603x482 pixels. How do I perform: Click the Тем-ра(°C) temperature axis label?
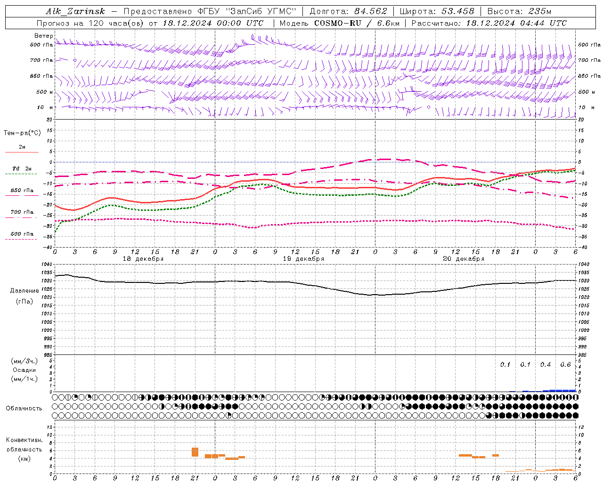(22, 133)
